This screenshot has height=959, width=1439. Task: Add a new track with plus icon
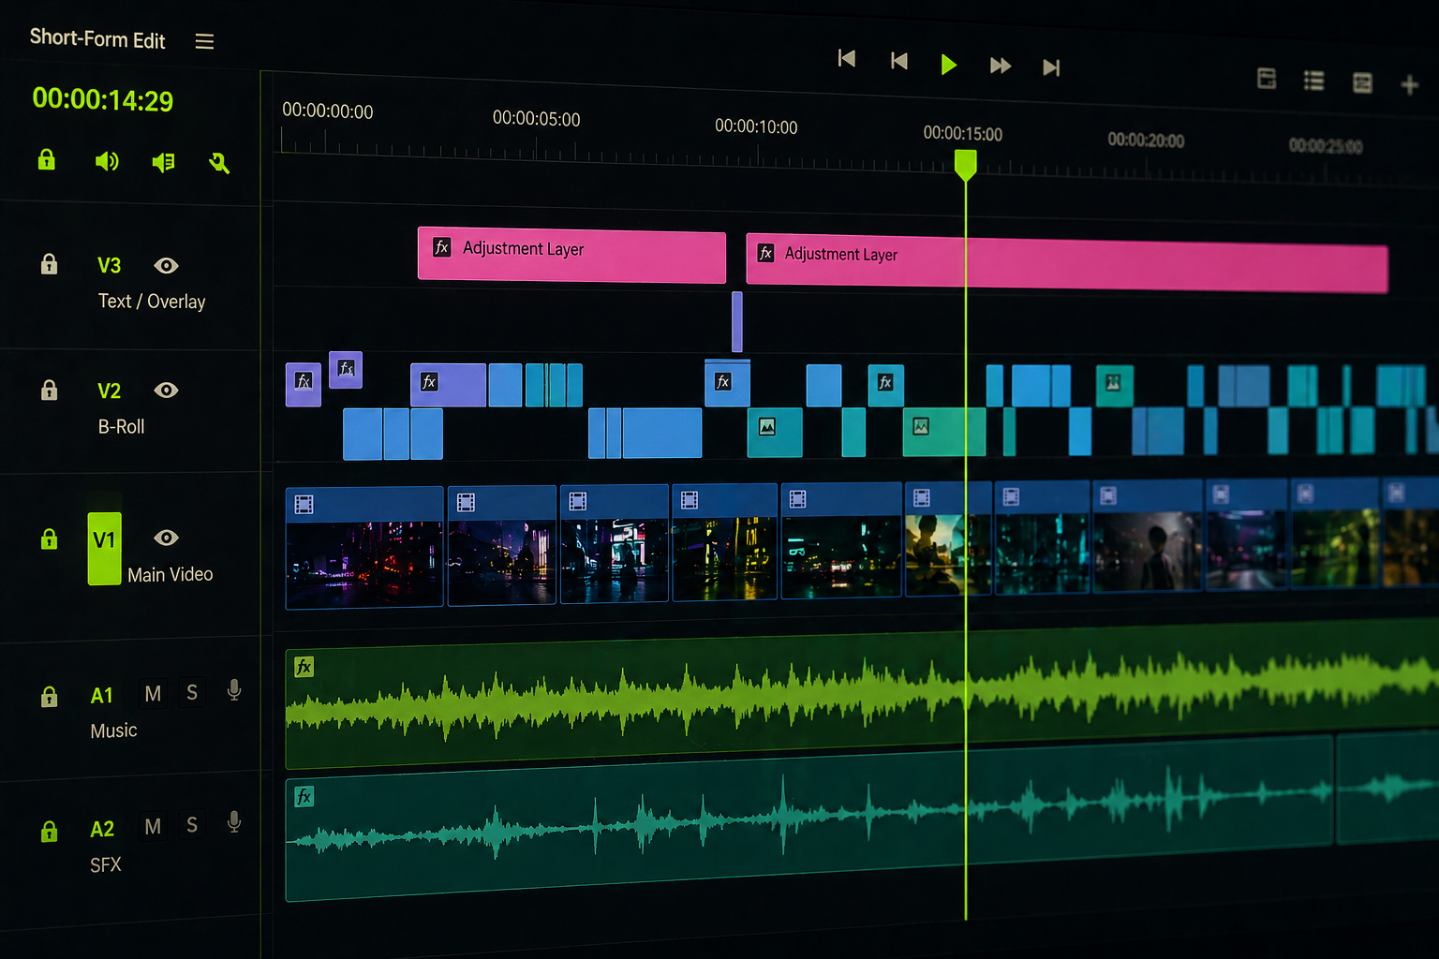coord(1409,85)
